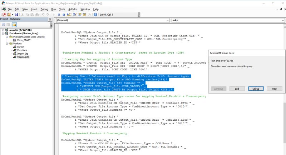Open the Debug menu
286x155 pixels.
pos(44,9)
